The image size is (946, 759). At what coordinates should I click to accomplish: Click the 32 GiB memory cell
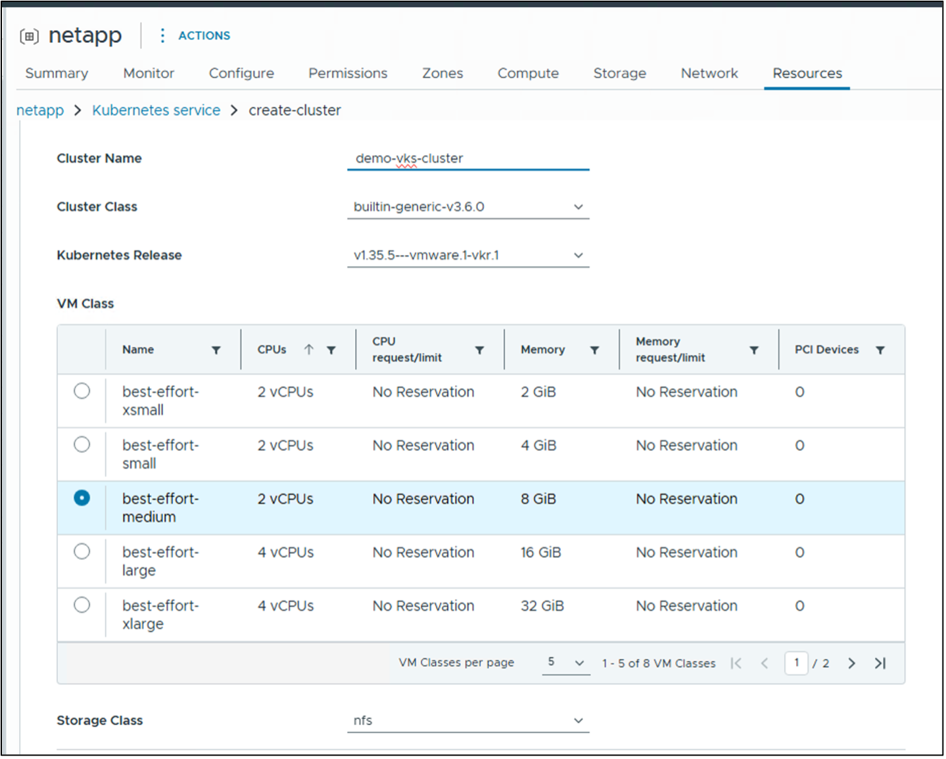542,606
